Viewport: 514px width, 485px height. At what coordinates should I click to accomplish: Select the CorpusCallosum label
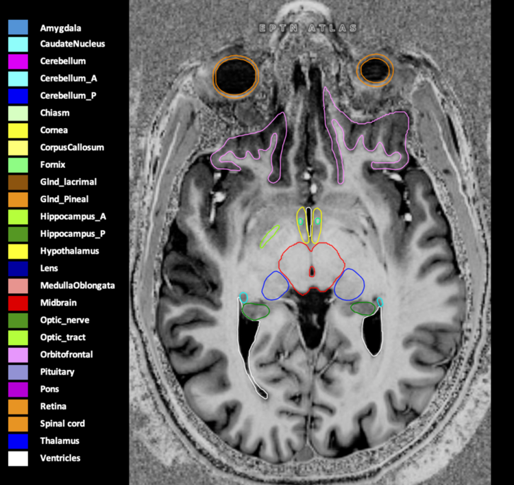point(72,148)
